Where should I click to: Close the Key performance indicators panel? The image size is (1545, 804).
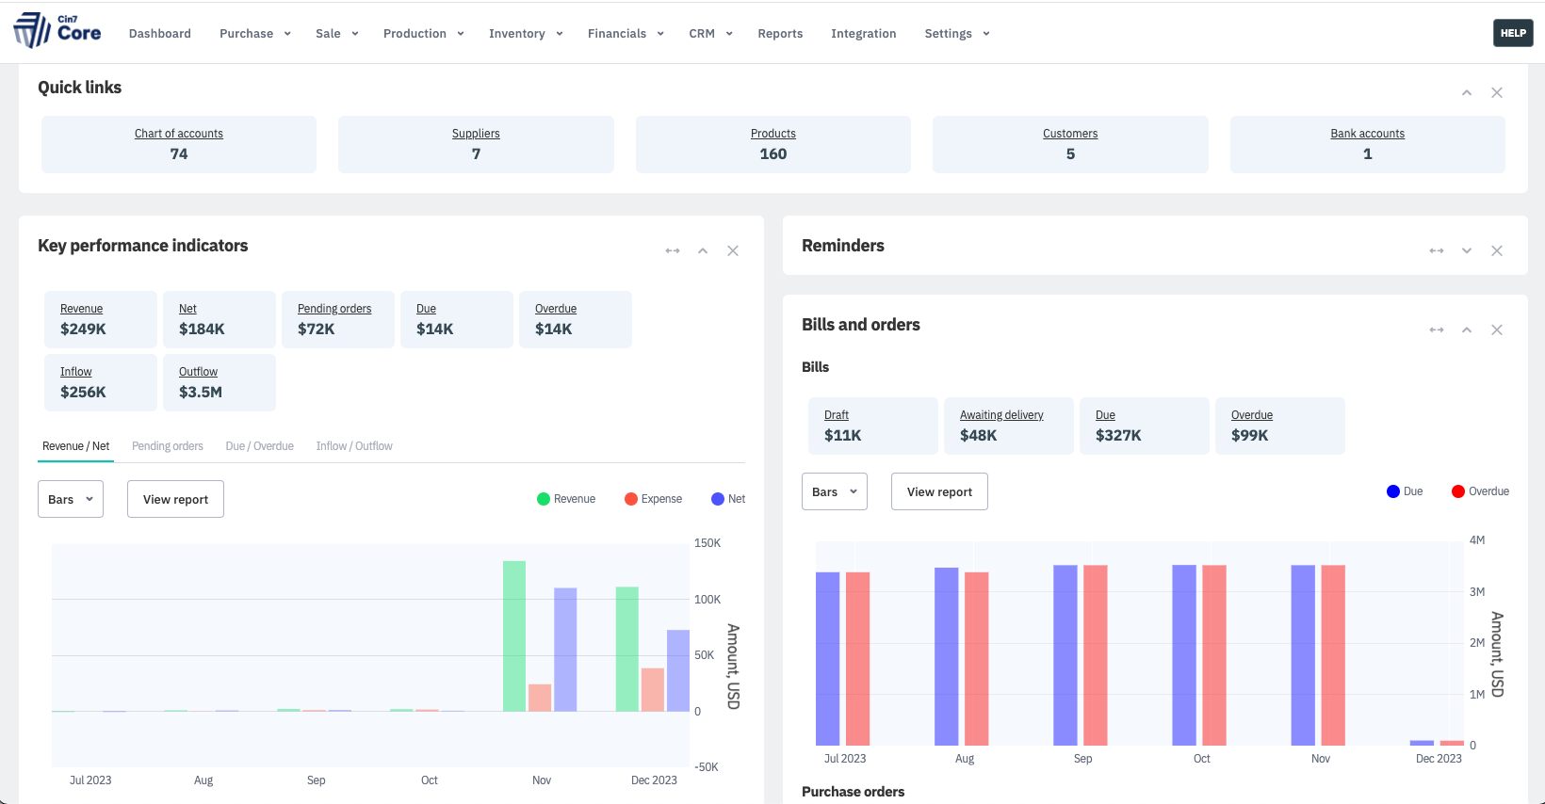point(733,250)
